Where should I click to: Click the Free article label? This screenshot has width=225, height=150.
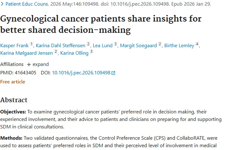click(13, 82)
